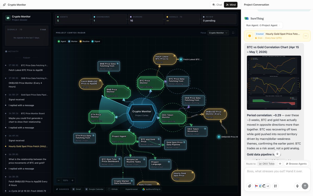Screen dimensions: 313x196
Task: Select the ETH Price Data Fetching worker node
Action: tap(85, 138)
